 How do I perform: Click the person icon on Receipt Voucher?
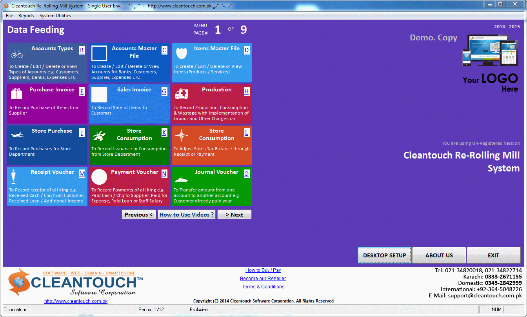click(x=14, y=177)
